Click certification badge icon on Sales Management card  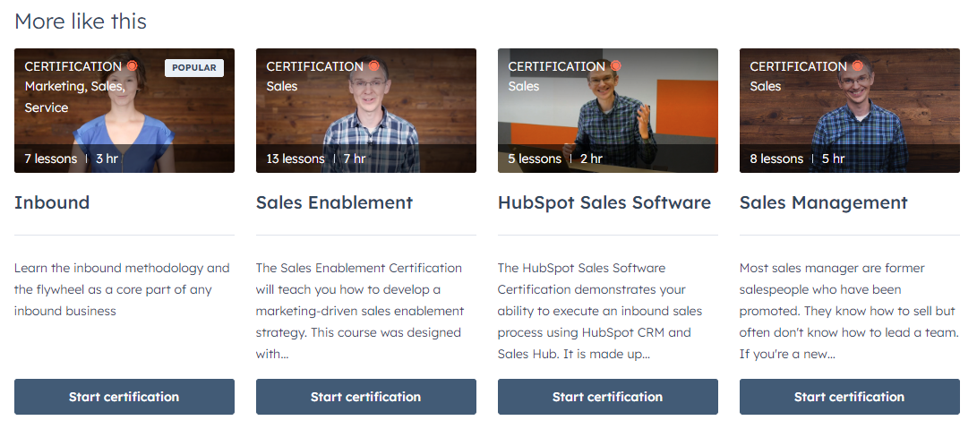(857, 65)
